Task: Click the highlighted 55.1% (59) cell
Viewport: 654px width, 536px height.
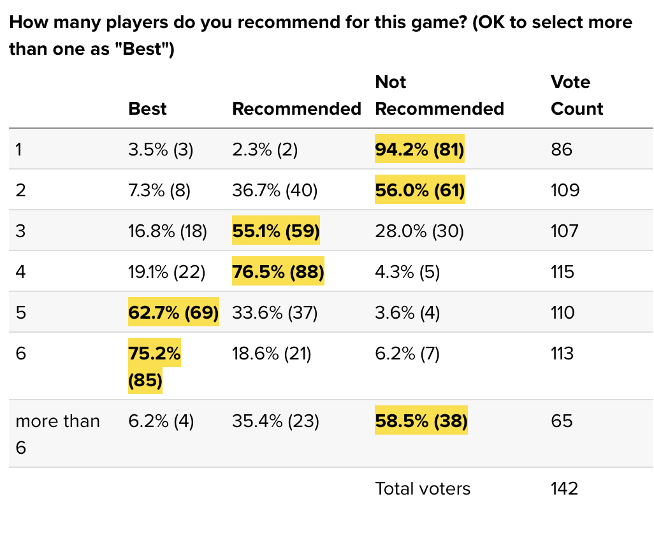Action: pos(276,230)
